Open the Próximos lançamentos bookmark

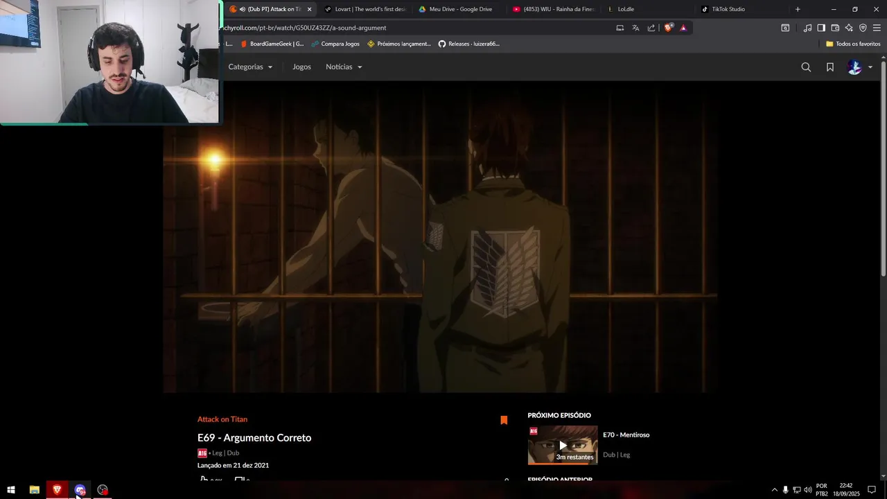click(x=399, y=44)
